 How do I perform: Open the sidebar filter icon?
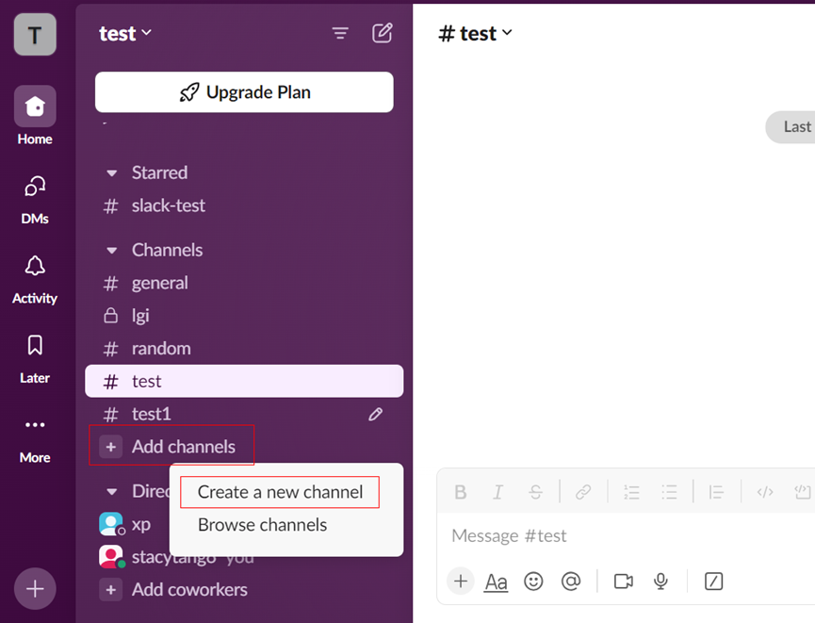pos(340,33)
